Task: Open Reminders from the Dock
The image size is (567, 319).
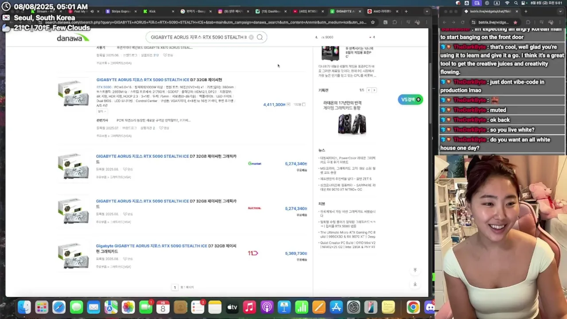Action: click(198, 307)
